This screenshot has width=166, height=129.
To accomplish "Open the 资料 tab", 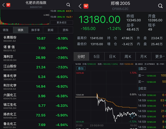I will click(65, 30).
